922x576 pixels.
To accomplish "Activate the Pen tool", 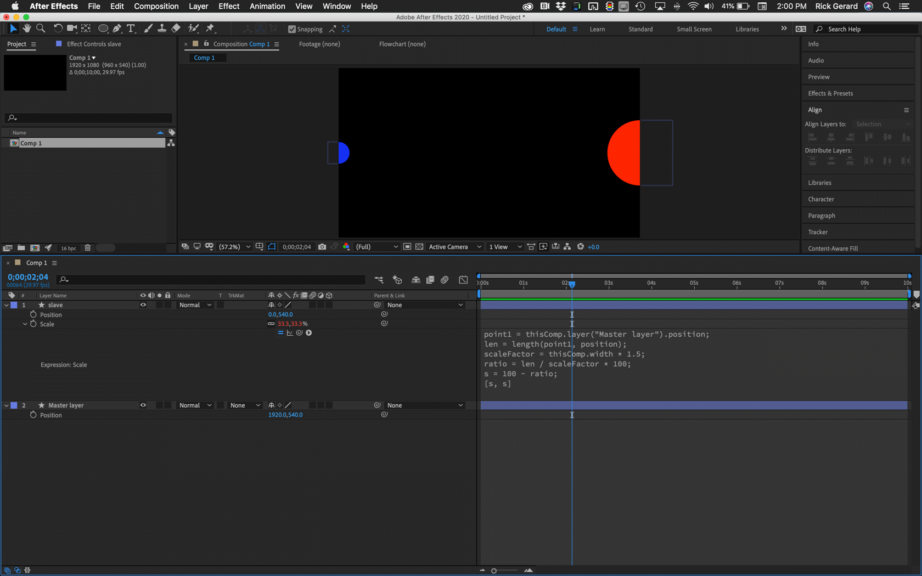I will tap(117, 28).
